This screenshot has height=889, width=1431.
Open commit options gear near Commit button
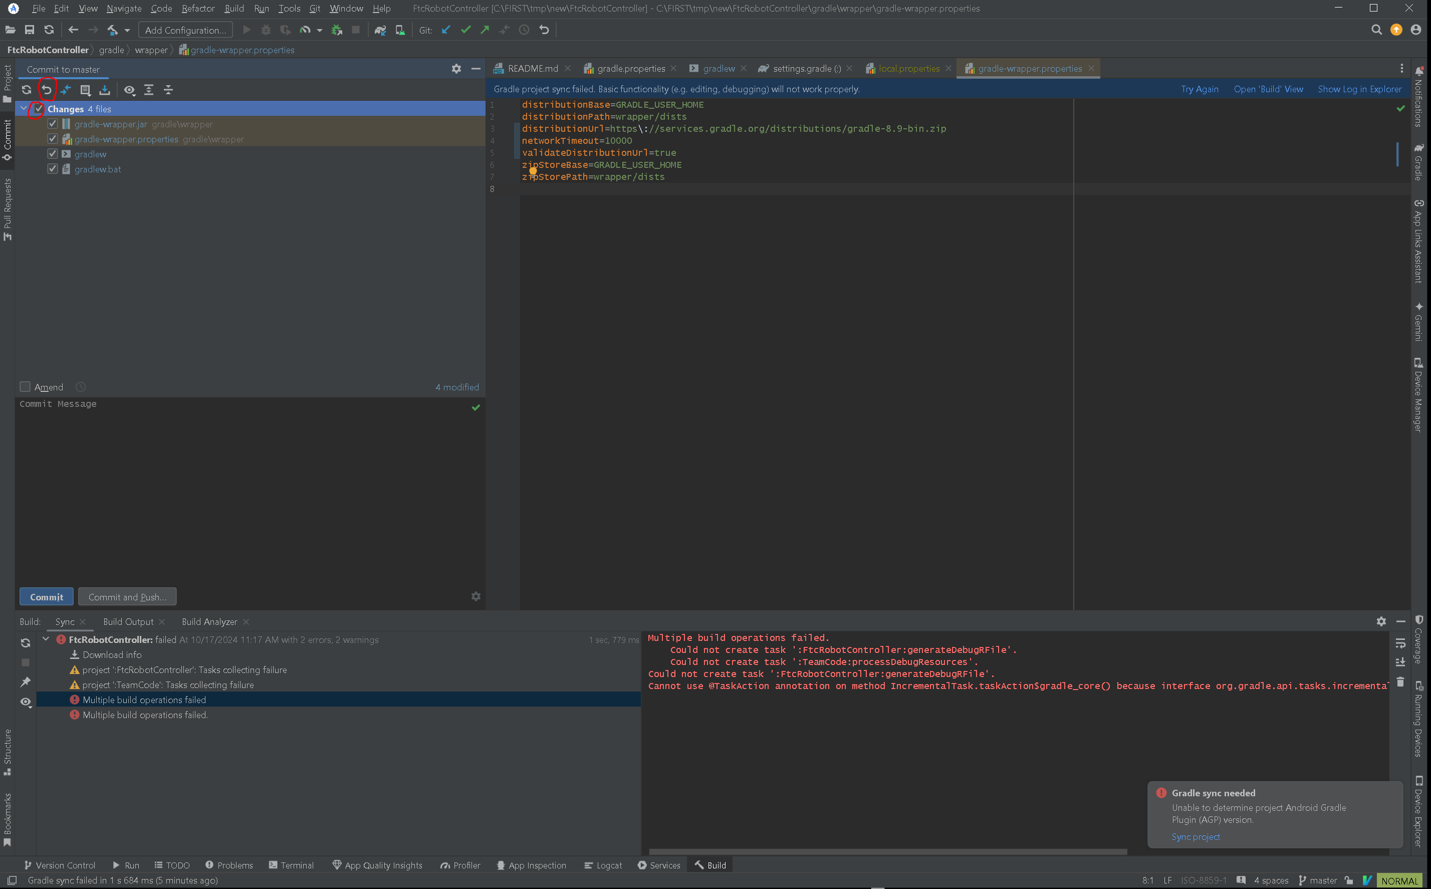[476, 596]
